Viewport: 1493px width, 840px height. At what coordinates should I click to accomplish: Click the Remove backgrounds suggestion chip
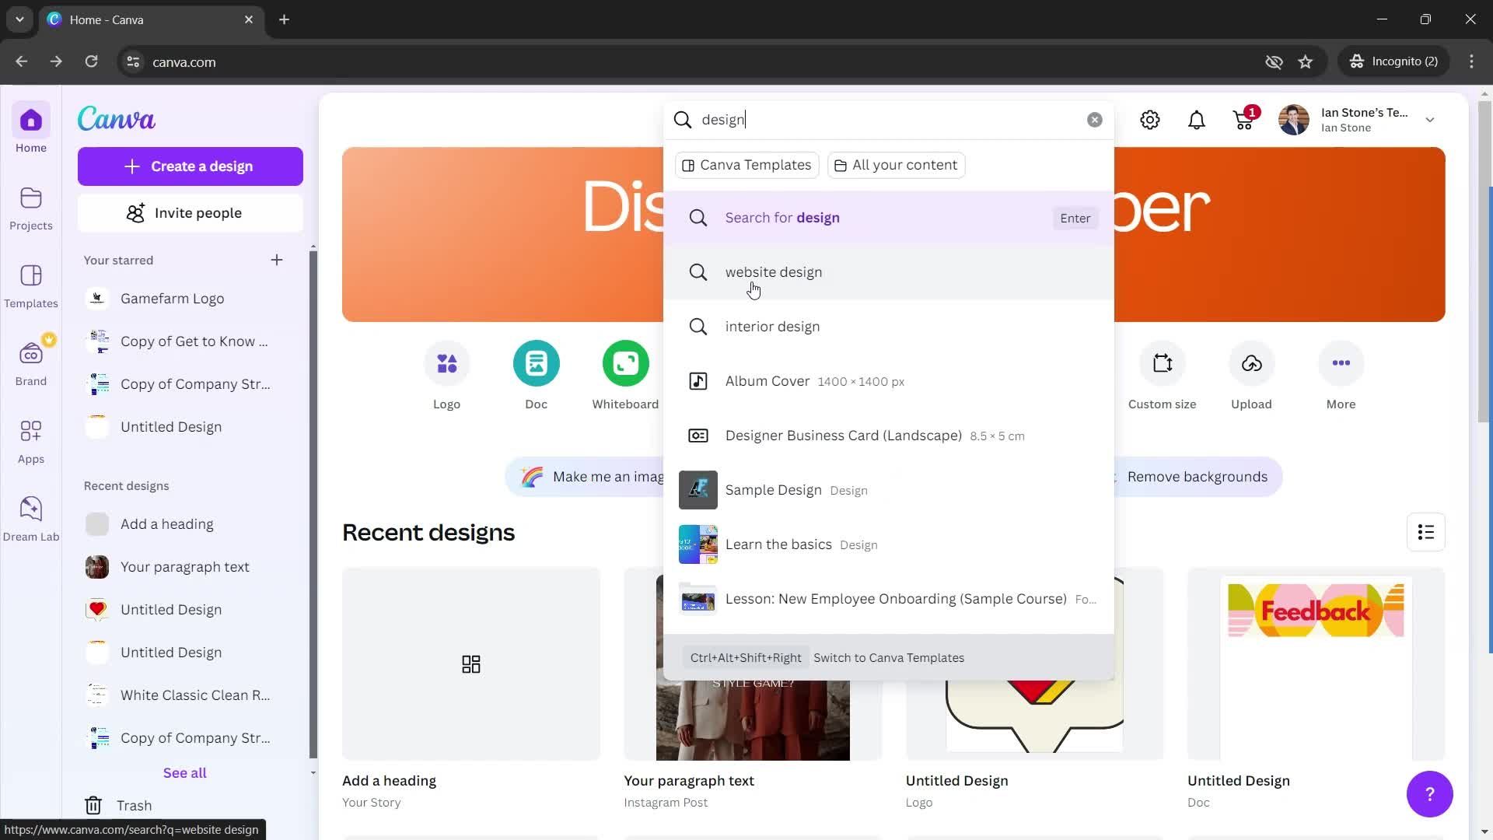click(1198, 477)
